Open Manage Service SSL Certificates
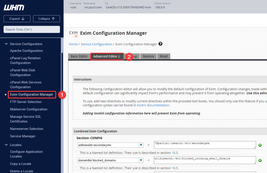Image resolution: width=267 pixels, height=173 pixels. [x=26, y=119]
